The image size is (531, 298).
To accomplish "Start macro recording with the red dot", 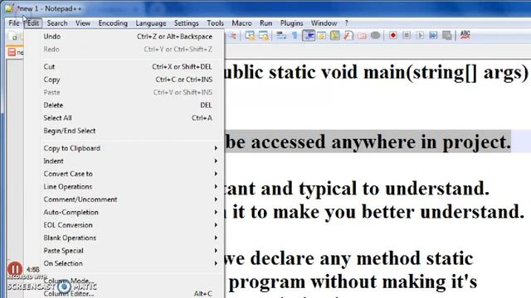I will (392, 36).
